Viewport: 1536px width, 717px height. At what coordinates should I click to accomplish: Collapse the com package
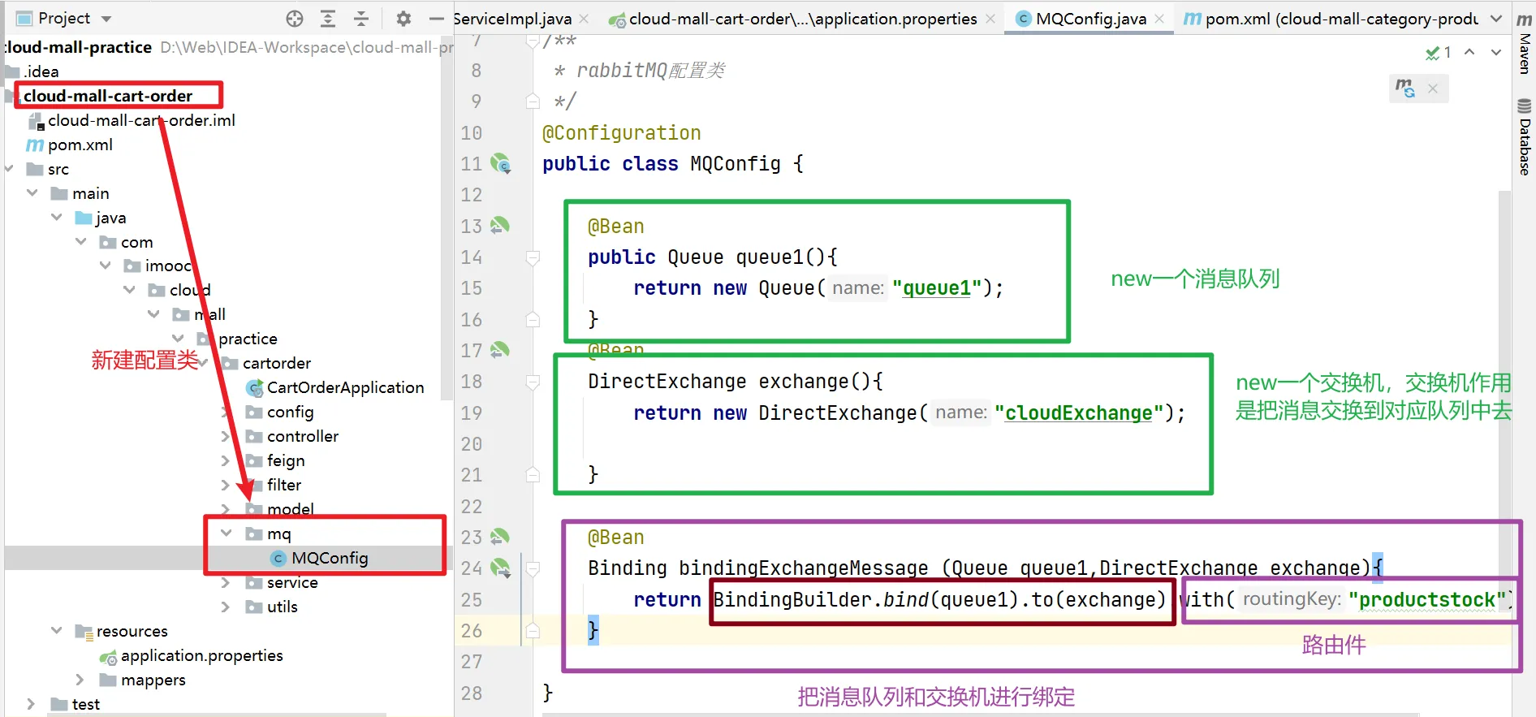(81, 242)
